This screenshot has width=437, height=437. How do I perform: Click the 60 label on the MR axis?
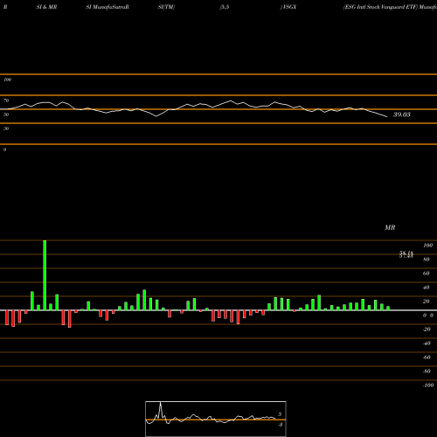[x=427, y=274]
